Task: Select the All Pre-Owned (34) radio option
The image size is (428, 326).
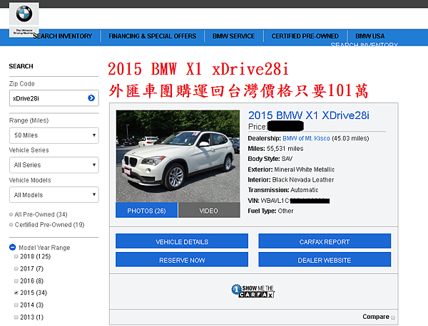Action: point(11,215)
